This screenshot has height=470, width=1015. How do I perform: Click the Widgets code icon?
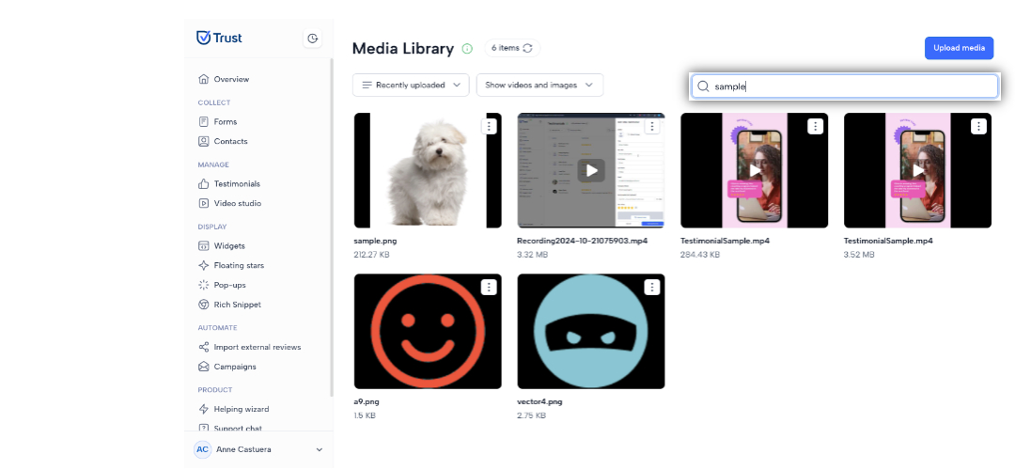[x=203, y=246]
